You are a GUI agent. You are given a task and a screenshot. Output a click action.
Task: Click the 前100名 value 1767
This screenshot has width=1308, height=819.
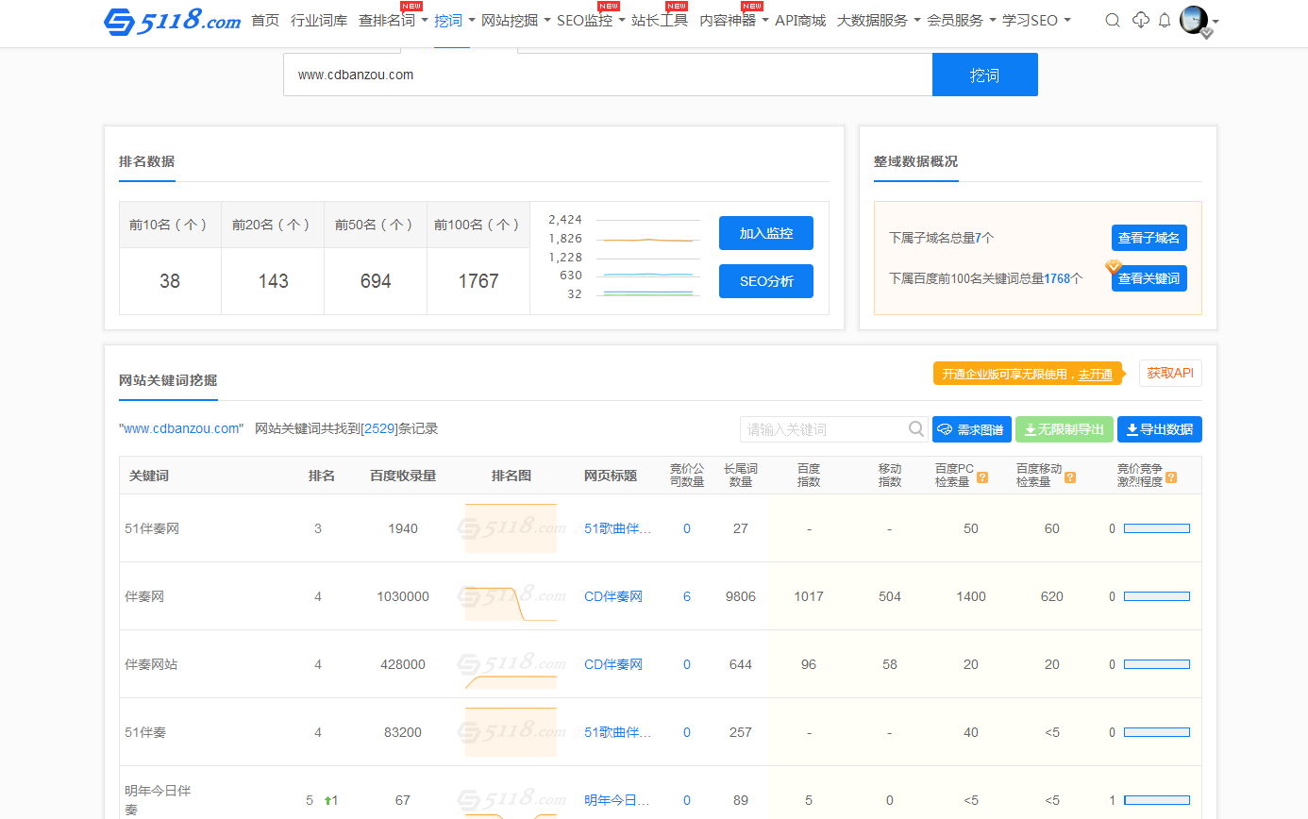[478, 281]
